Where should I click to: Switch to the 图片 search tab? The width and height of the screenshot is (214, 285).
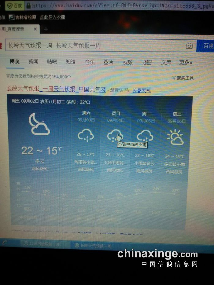click(x=108, y=62)
